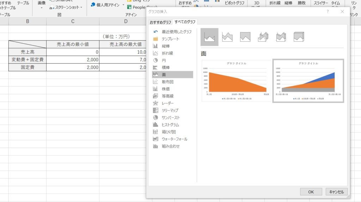The width and height of the screenshot is (361, 202).
Task: Select the right three-series area chart preview
Action: [308, 81]
